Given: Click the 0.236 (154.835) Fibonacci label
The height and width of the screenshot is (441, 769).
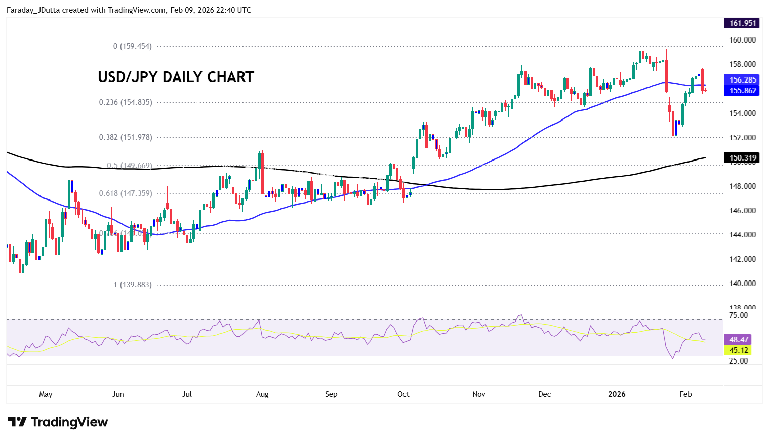Looking at the screenshot, I should pos(125,102).
